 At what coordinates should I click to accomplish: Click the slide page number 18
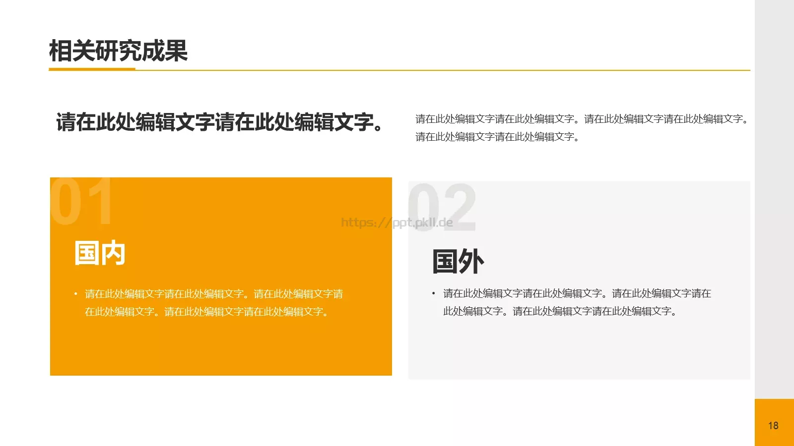[x=773, y=426]
